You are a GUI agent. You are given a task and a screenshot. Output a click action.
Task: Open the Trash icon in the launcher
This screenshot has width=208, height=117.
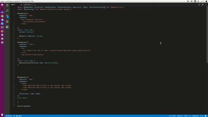coord(2,115)
